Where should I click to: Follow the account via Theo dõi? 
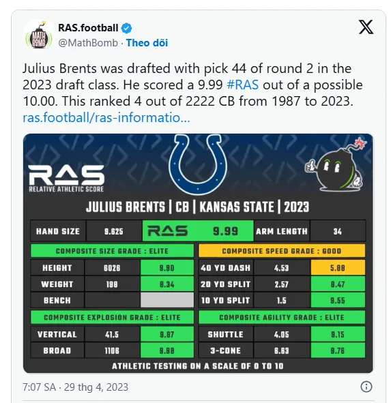(x=147, y=43)
